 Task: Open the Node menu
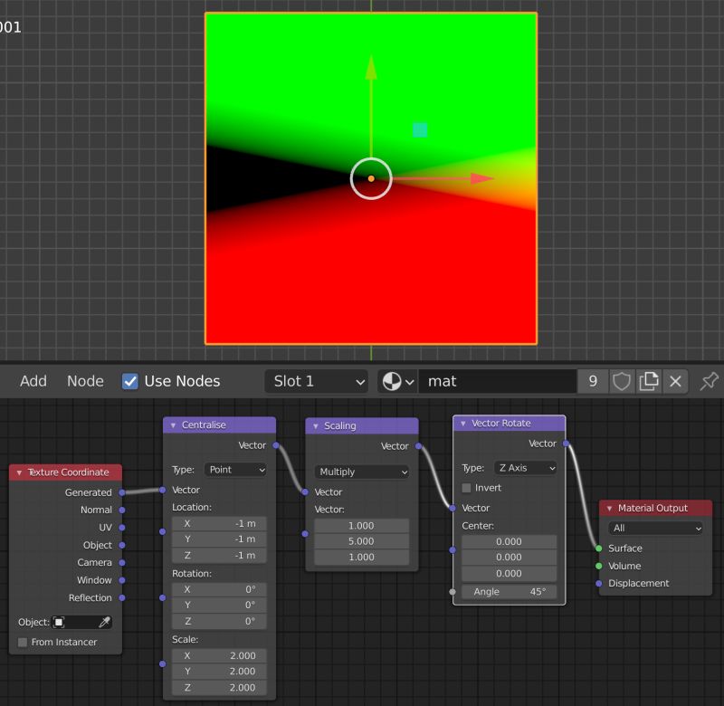pyautogui.click(x=84, y=381)
